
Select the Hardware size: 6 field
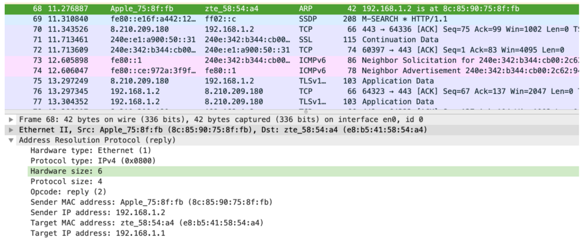(x=303, y=171)
